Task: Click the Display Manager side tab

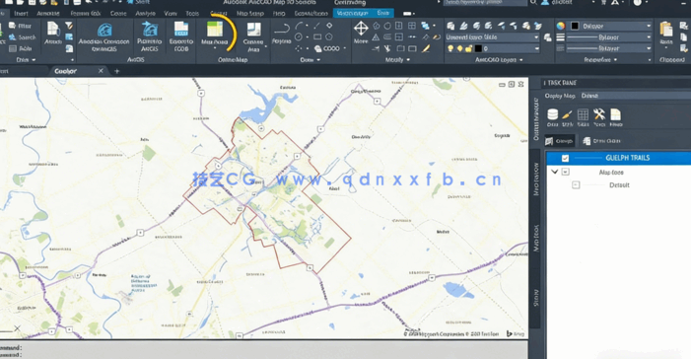Action: pos(536,119)
